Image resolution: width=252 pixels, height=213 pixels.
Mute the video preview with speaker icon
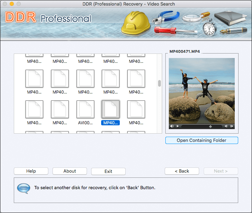(x=172, y=126)
